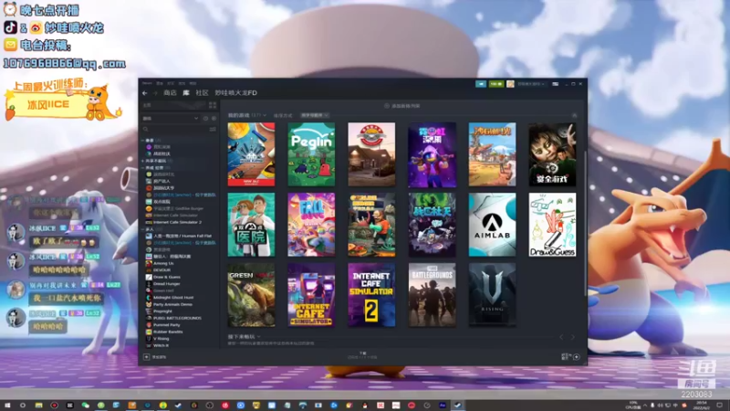Open Windows Start button on taskbar
Image resolution: width=730 pixels, height=411 pixels.
pyautogui.click(x=7, y=405)
